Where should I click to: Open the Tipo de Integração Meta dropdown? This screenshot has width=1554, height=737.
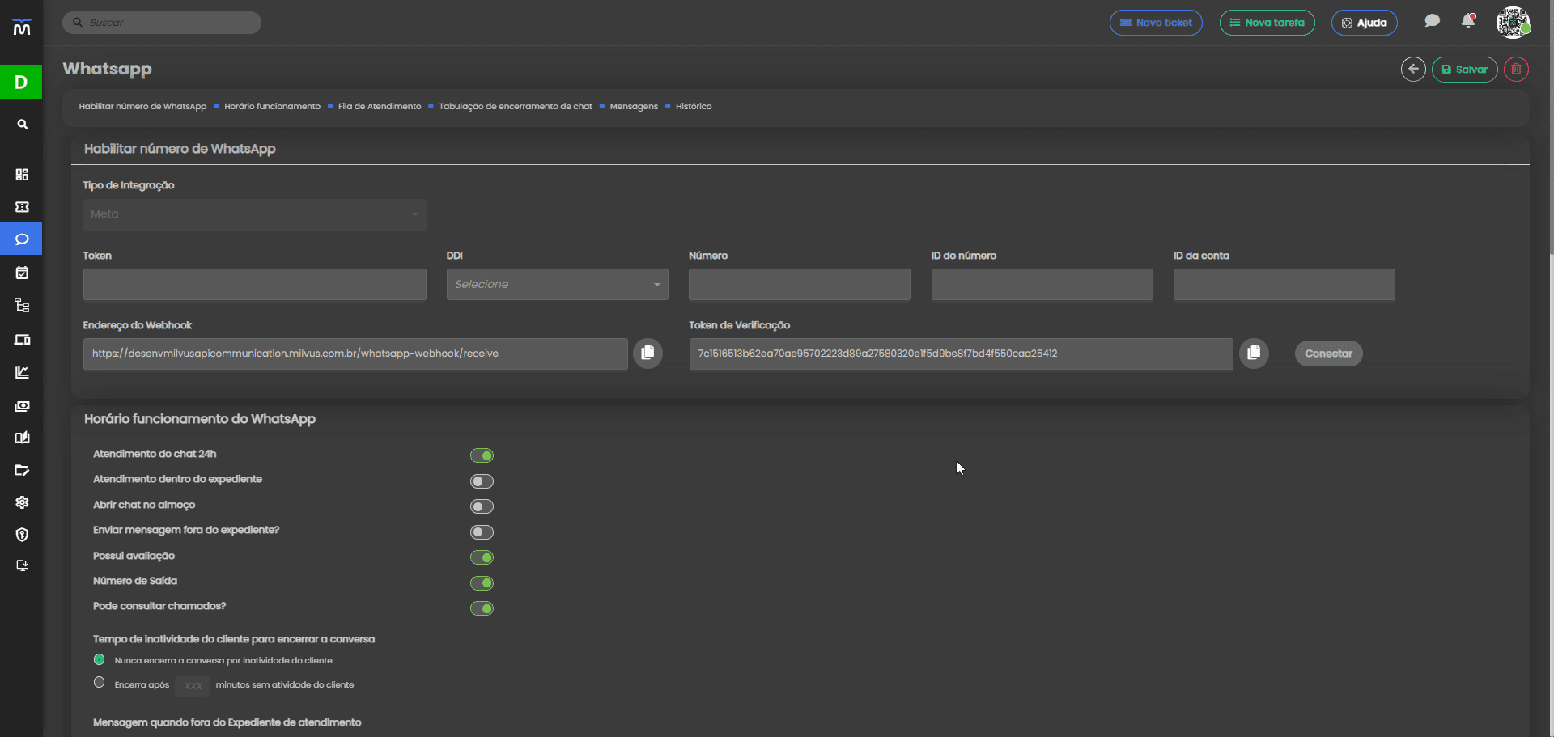(x=254, y=214)
